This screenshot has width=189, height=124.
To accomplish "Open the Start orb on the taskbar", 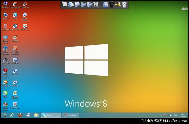I will [4, 115].
